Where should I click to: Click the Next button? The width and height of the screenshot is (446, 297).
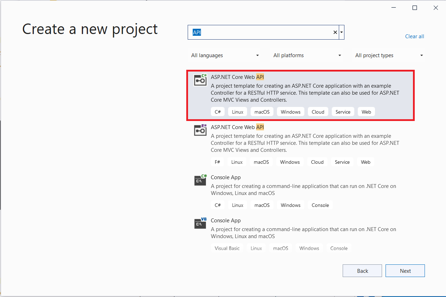pos(405,270)
